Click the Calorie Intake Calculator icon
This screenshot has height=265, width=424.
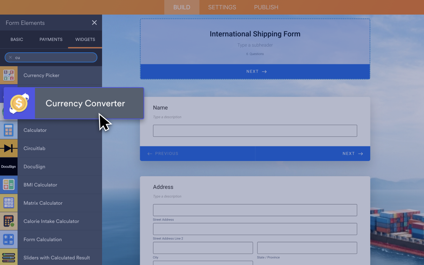9,221
